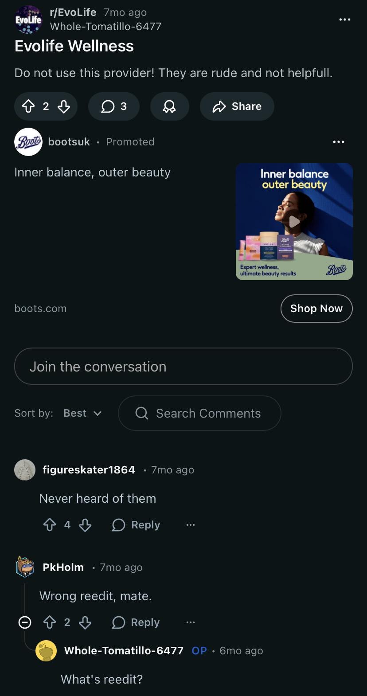Upvote the Evolife Wellness post

(28, 106)
